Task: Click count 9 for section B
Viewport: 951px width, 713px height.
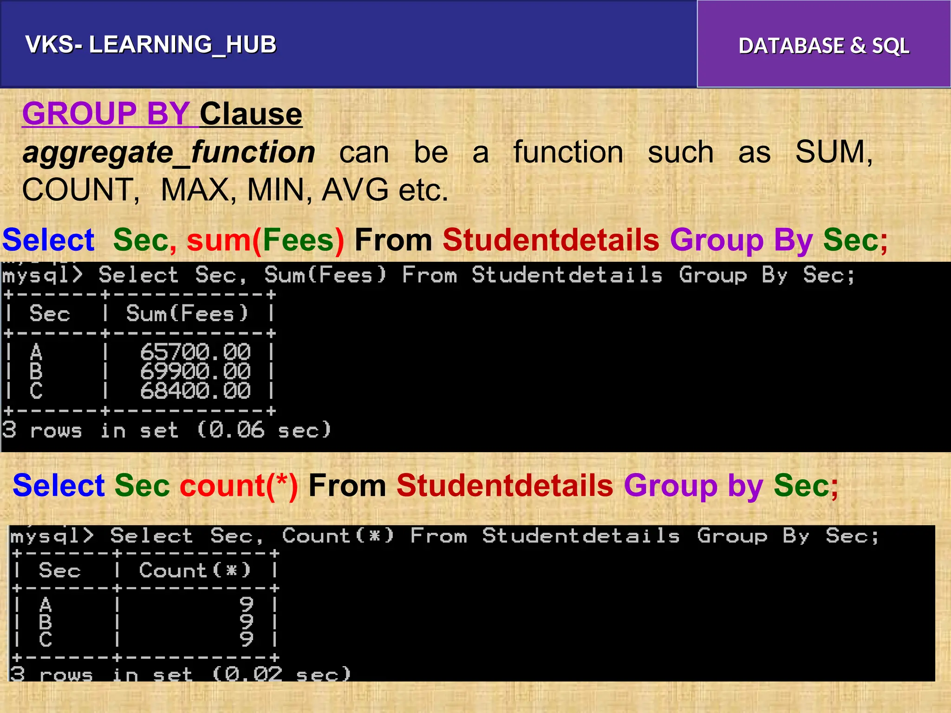Action: coord(247,622)
